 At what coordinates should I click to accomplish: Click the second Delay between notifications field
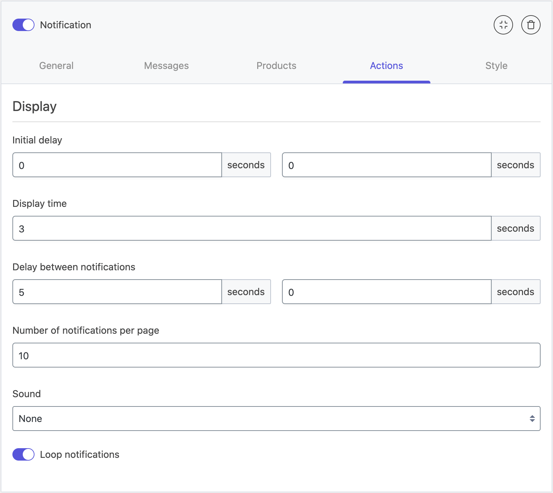coord(387,292)
